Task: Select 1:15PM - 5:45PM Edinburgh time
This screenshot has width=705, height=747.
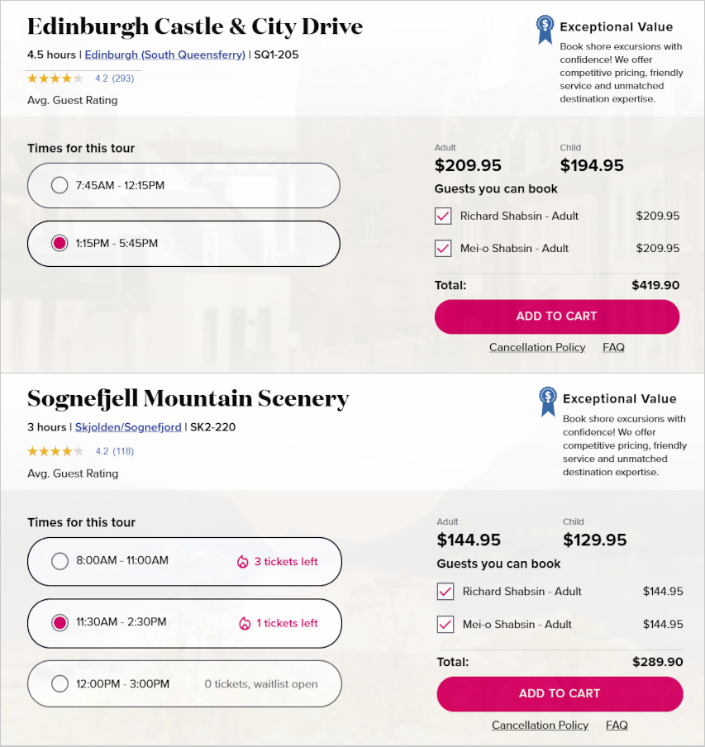Action: click(x=60, y=244)
